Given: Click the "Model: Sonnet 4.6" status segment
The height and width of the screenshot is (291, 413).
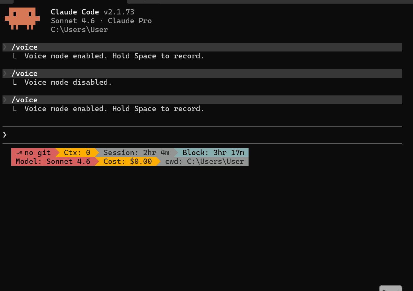Looking at the screenshot, I should click(x=53, y=161).
